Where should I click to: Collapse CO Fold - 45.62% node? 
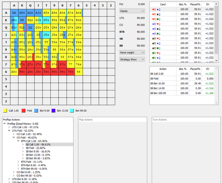click(14, 138)
